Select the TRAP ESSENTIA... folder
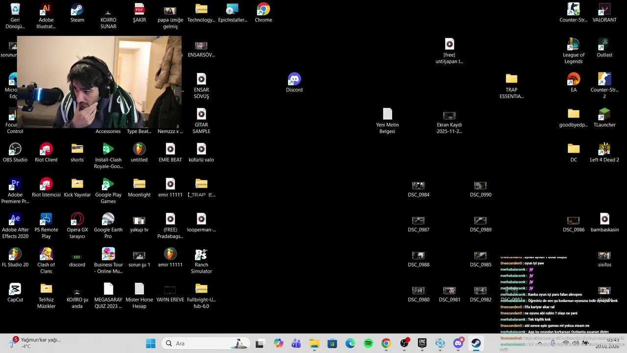 tap(511, 86)
